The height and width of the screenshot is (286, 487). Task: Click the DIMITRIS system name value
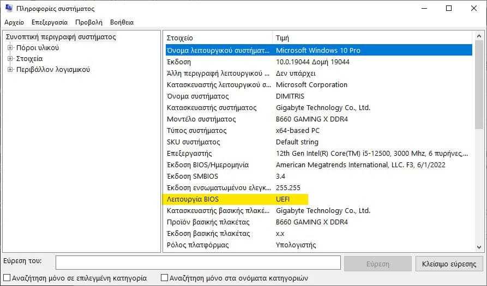pyautogui.click(x=290, y=96)
